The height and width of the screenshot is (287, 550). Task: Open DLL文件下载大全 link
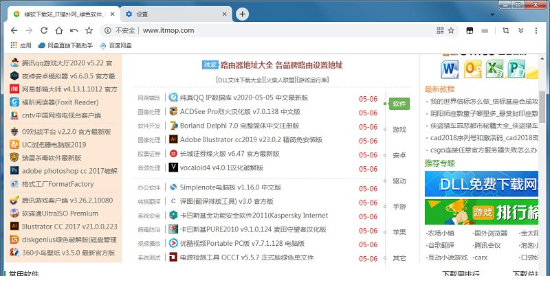point(240,80)
